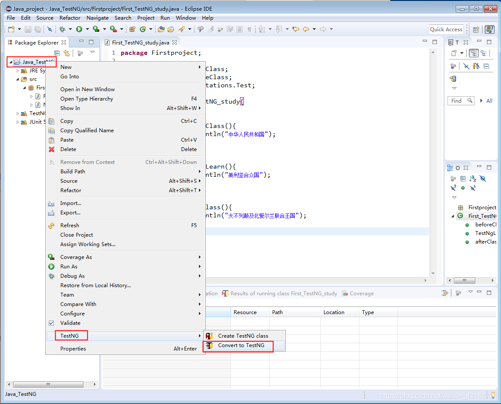Open Run button dropdown arrow
The width and height of the screenshot is (501, 404).
87,29
